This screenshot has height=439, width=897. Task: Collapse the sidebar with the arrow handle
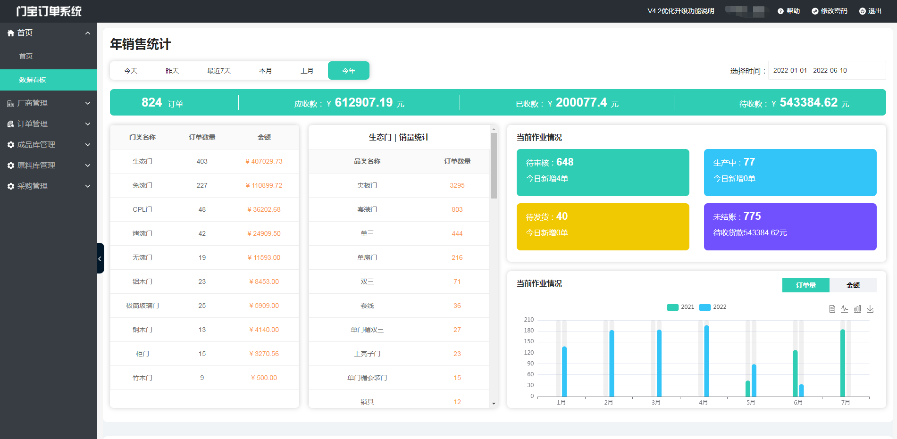coord(100,258)
